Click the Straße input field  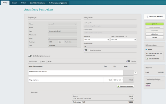pos(63,38)
